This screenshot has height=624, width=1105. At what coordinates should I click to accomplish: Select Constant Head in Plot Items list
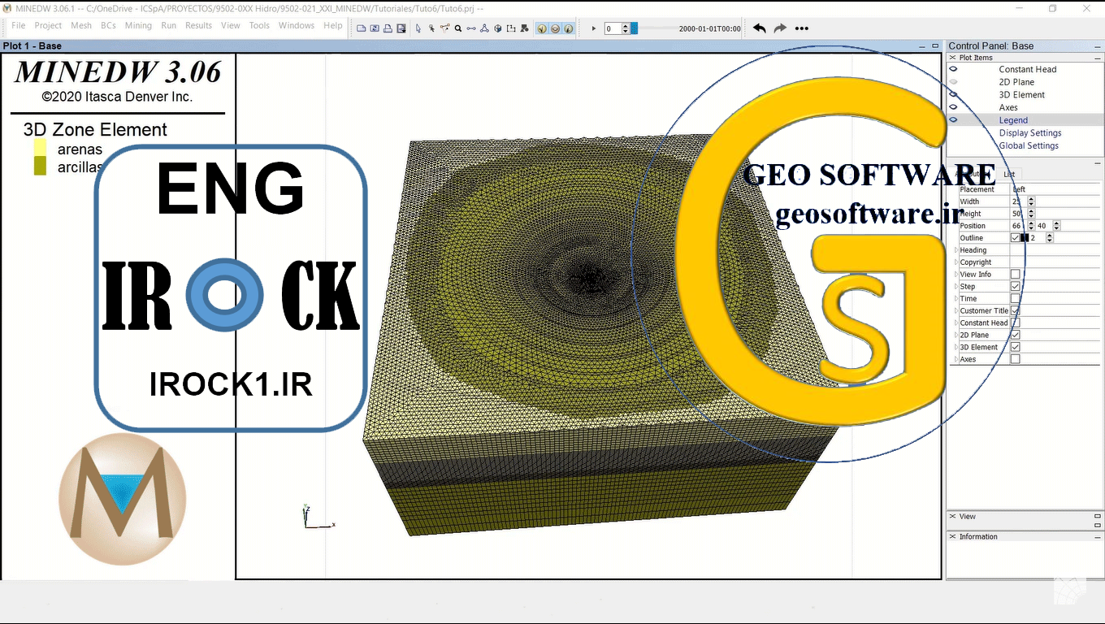coord(1028,70)
